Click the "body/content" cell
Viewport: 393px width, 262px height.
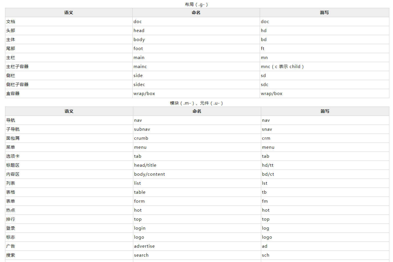[150, 174]
